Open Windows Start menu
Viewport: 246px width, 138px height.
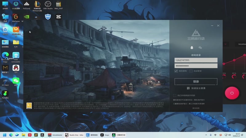coord(5,135)
